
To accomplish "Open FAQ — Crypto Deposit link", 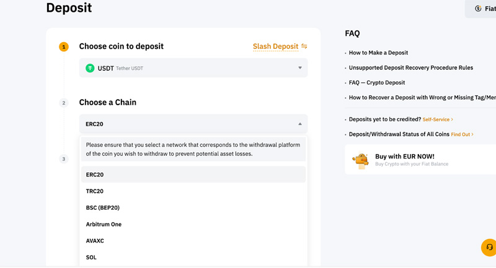I will (x=377, y=83).
